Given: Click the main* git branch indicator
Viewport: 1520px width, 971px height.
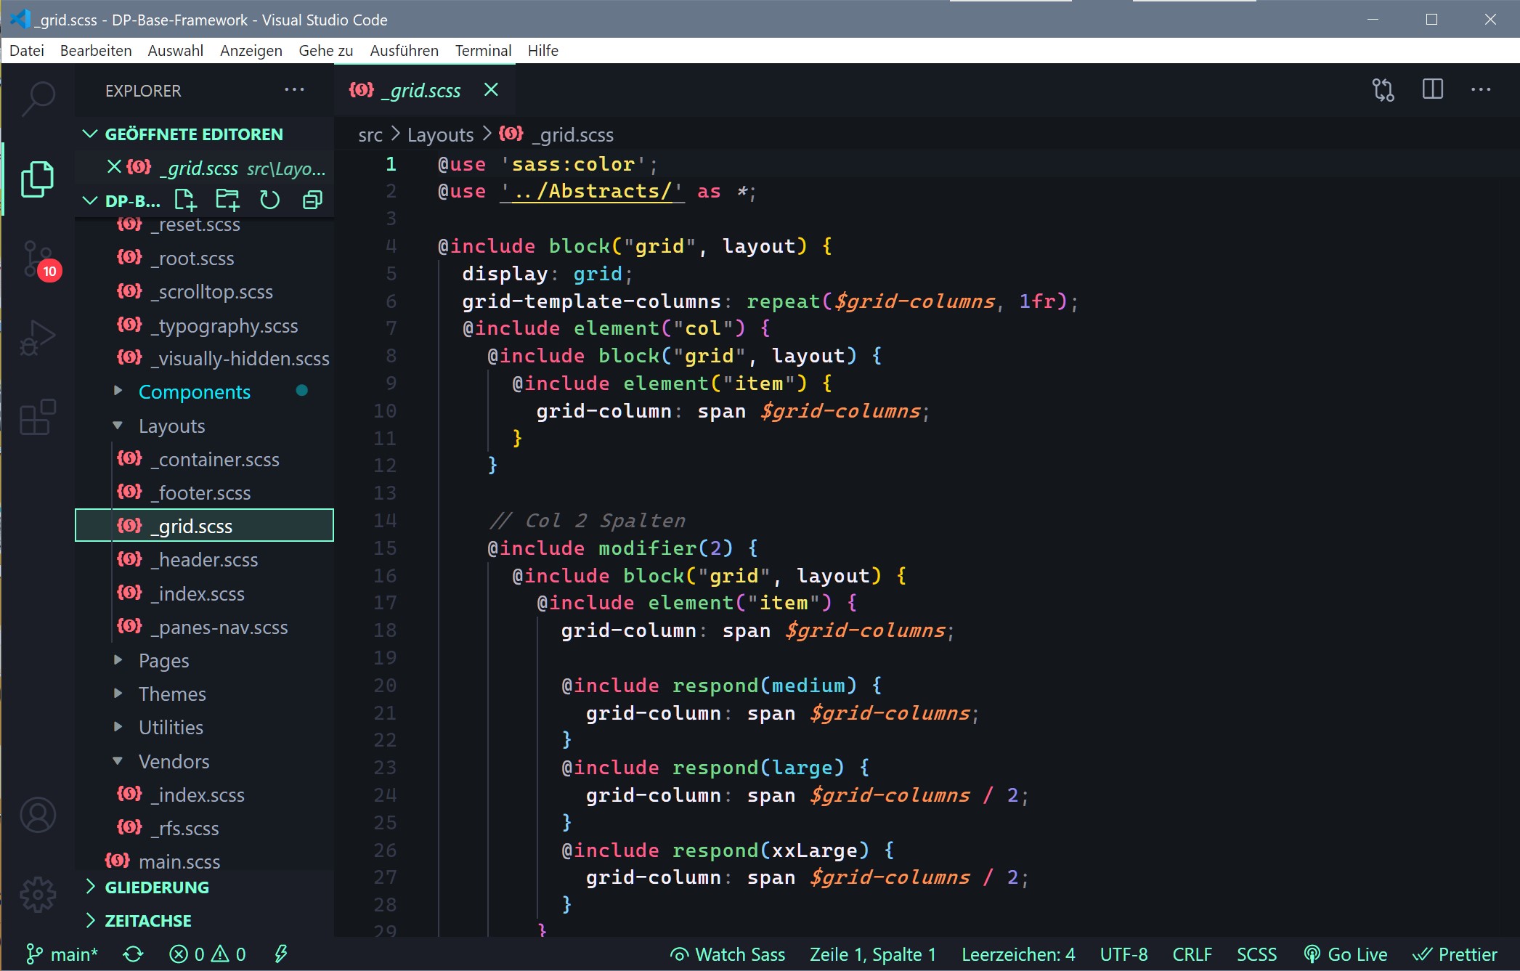Looking at the screenshot, I should point(62,954).
